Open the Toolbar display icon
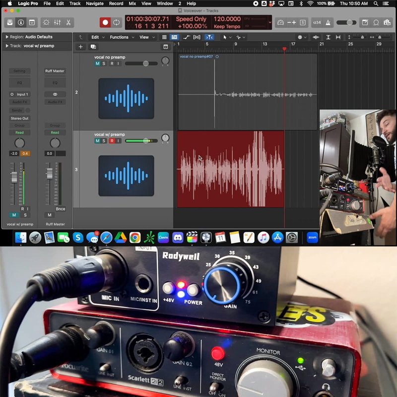397x397 pixels. (32, 22)
